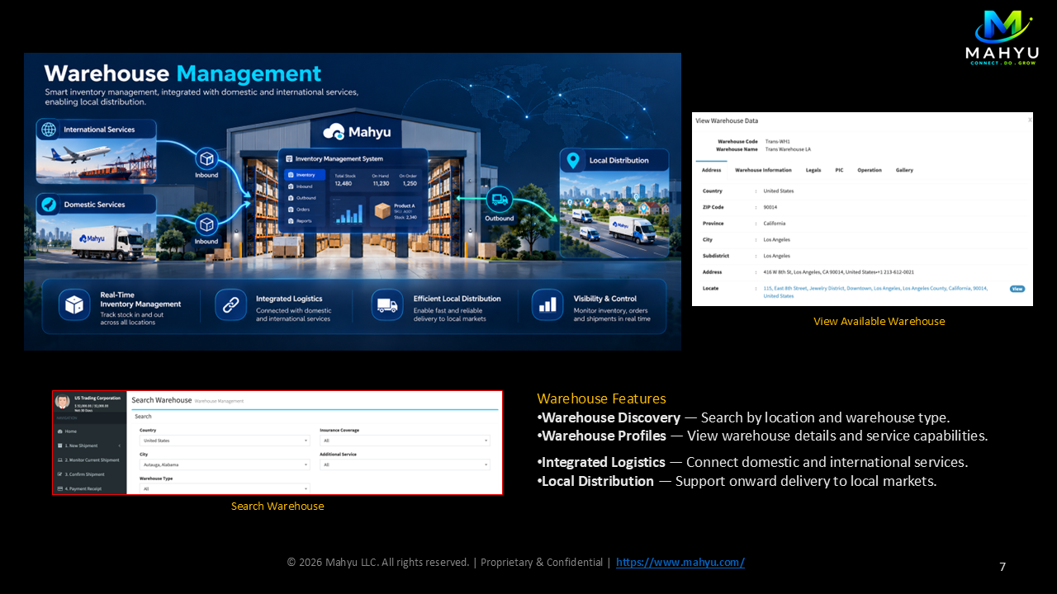Open the Insurance Coverage dropdown

click(x=405, y=441)
